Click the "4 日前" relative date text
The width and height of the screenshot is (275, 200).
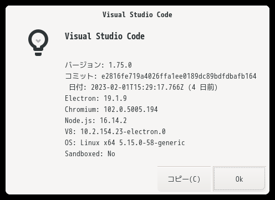tap(203, 87)
